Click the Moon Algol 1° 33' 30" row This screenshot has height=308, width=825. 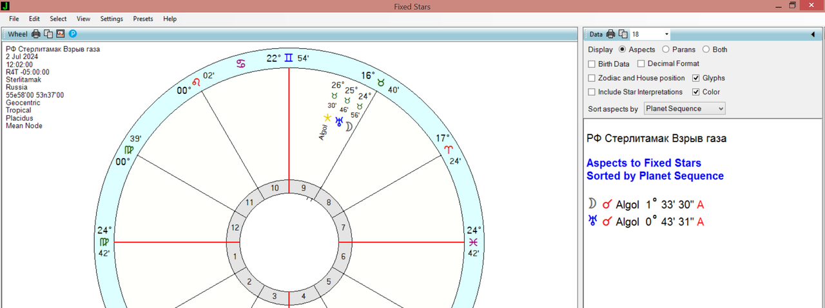point(646,204)
